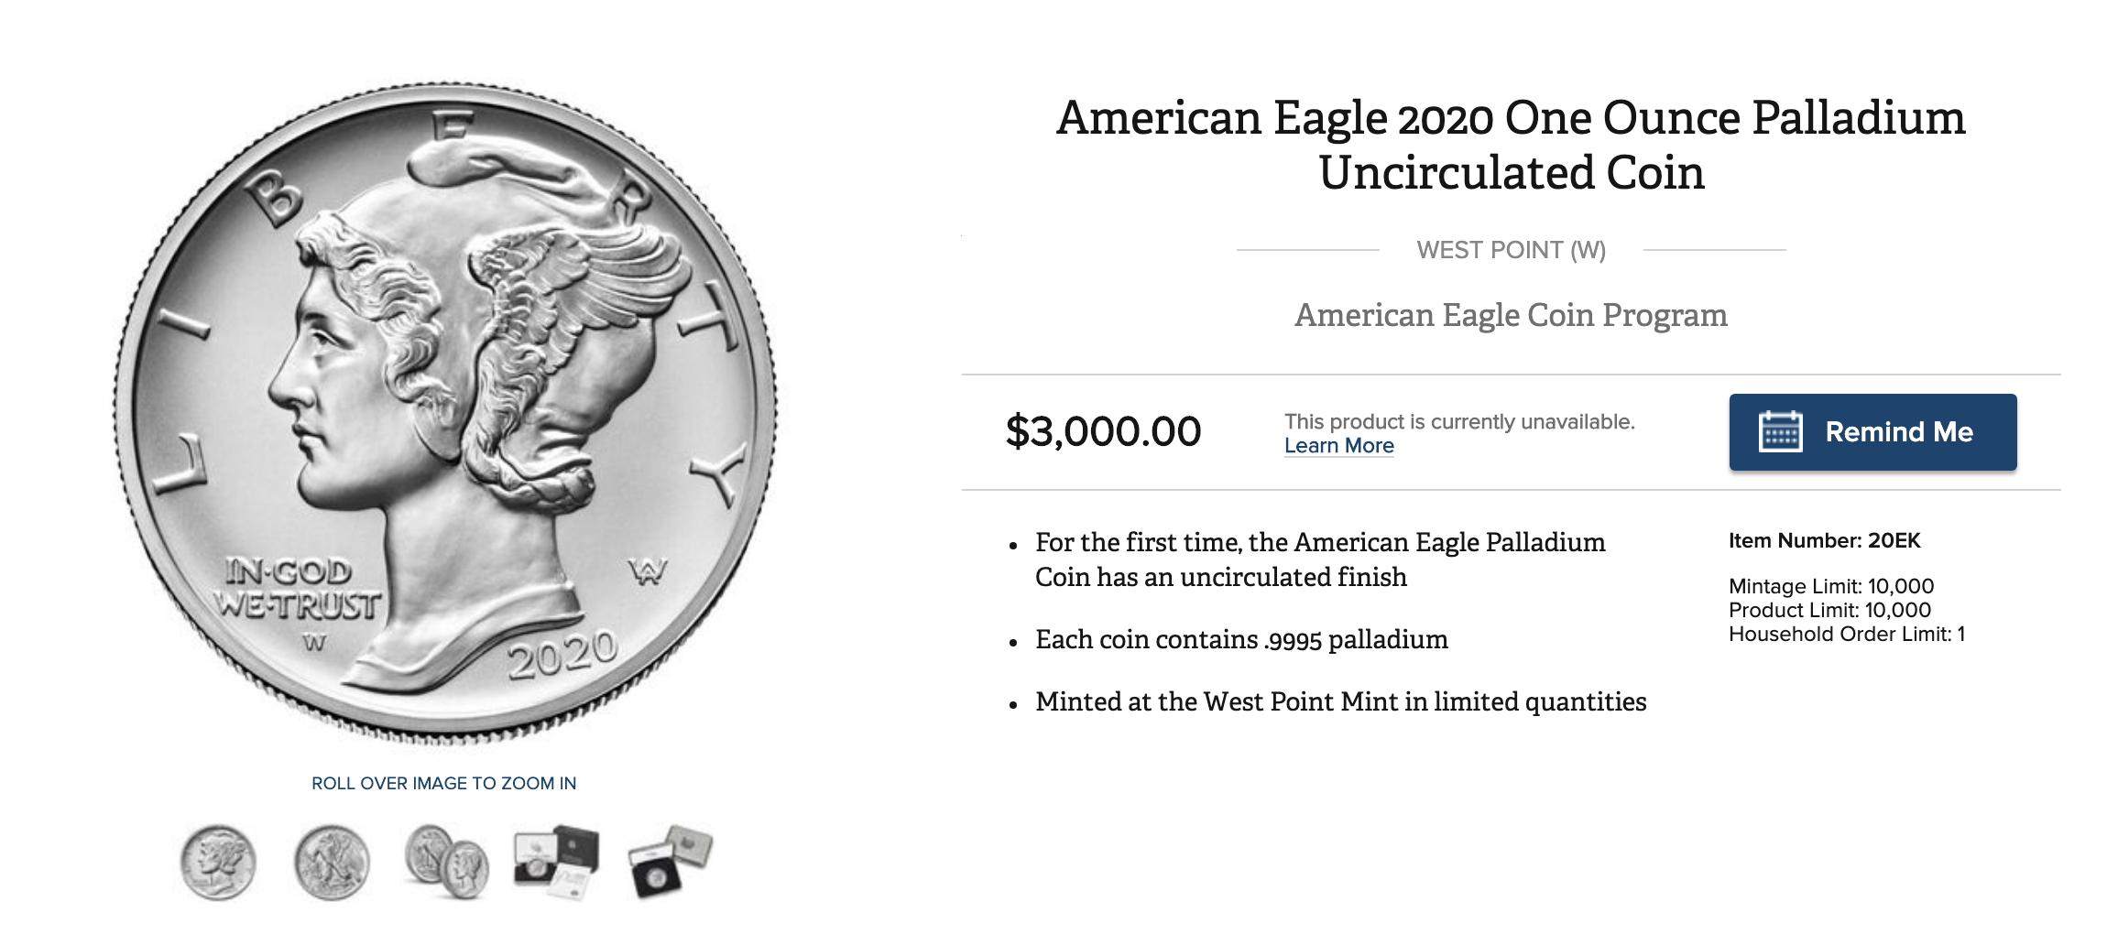This screenshot has width=2107, height=945.
Task: Click the Mintage Limit 10,000 line
Action: [x=1830, y=586]
